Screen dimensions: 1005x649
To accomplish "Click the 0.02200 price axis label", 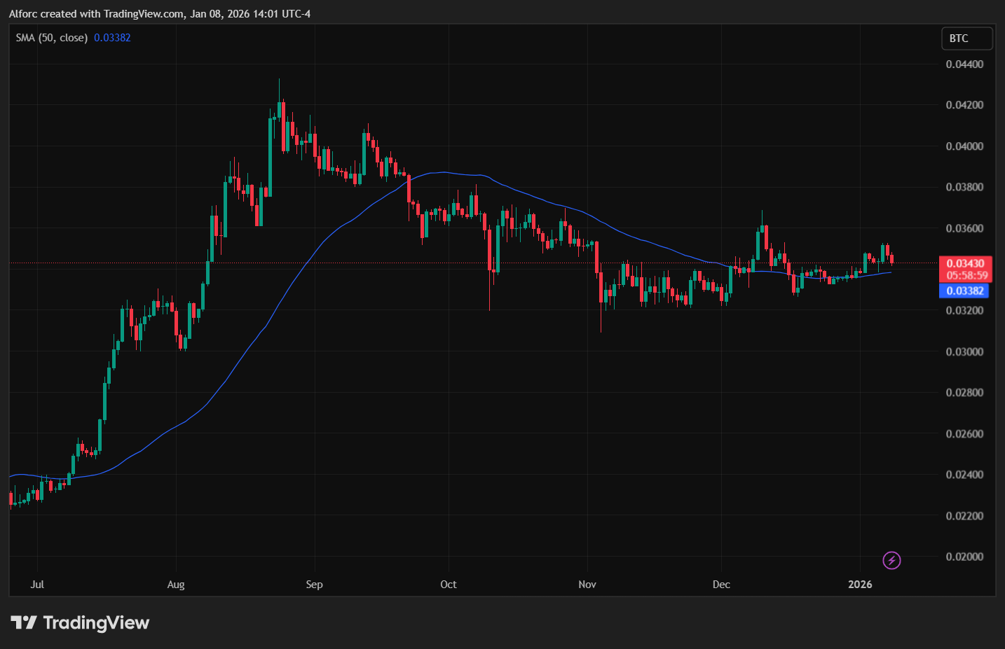I will (x=964, y=516).
